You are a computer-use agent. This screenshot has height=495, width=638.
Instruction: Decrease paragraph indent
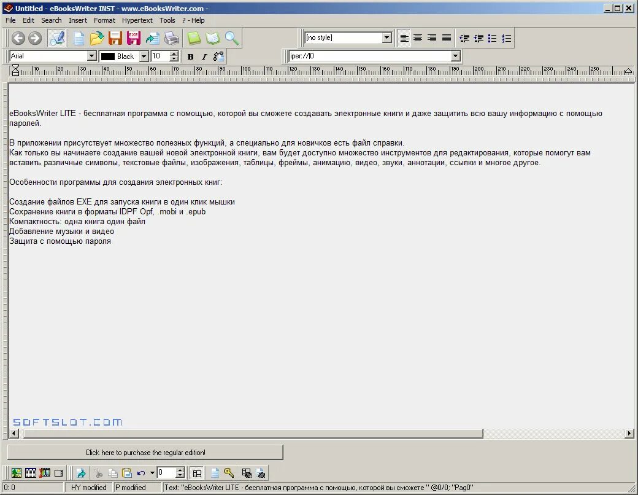[x=464, y=38]
